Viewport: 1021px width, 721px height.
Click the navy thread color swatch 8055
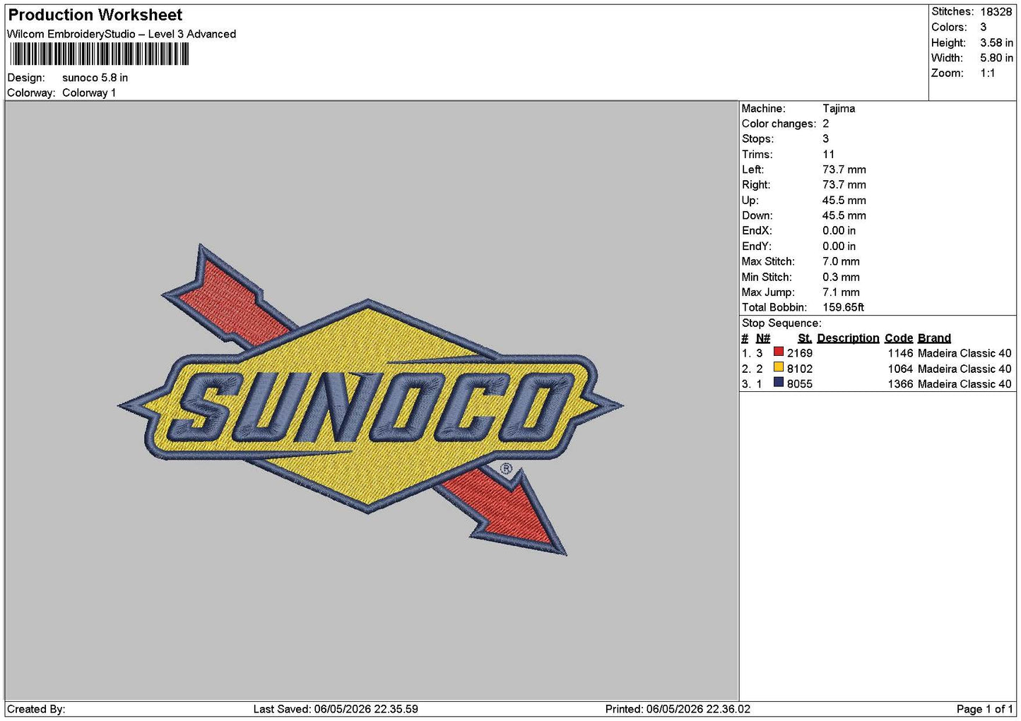point(779,383)
